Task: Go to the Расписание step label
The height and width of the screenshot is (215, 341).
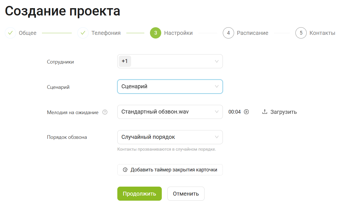Action: pos(252,33)
